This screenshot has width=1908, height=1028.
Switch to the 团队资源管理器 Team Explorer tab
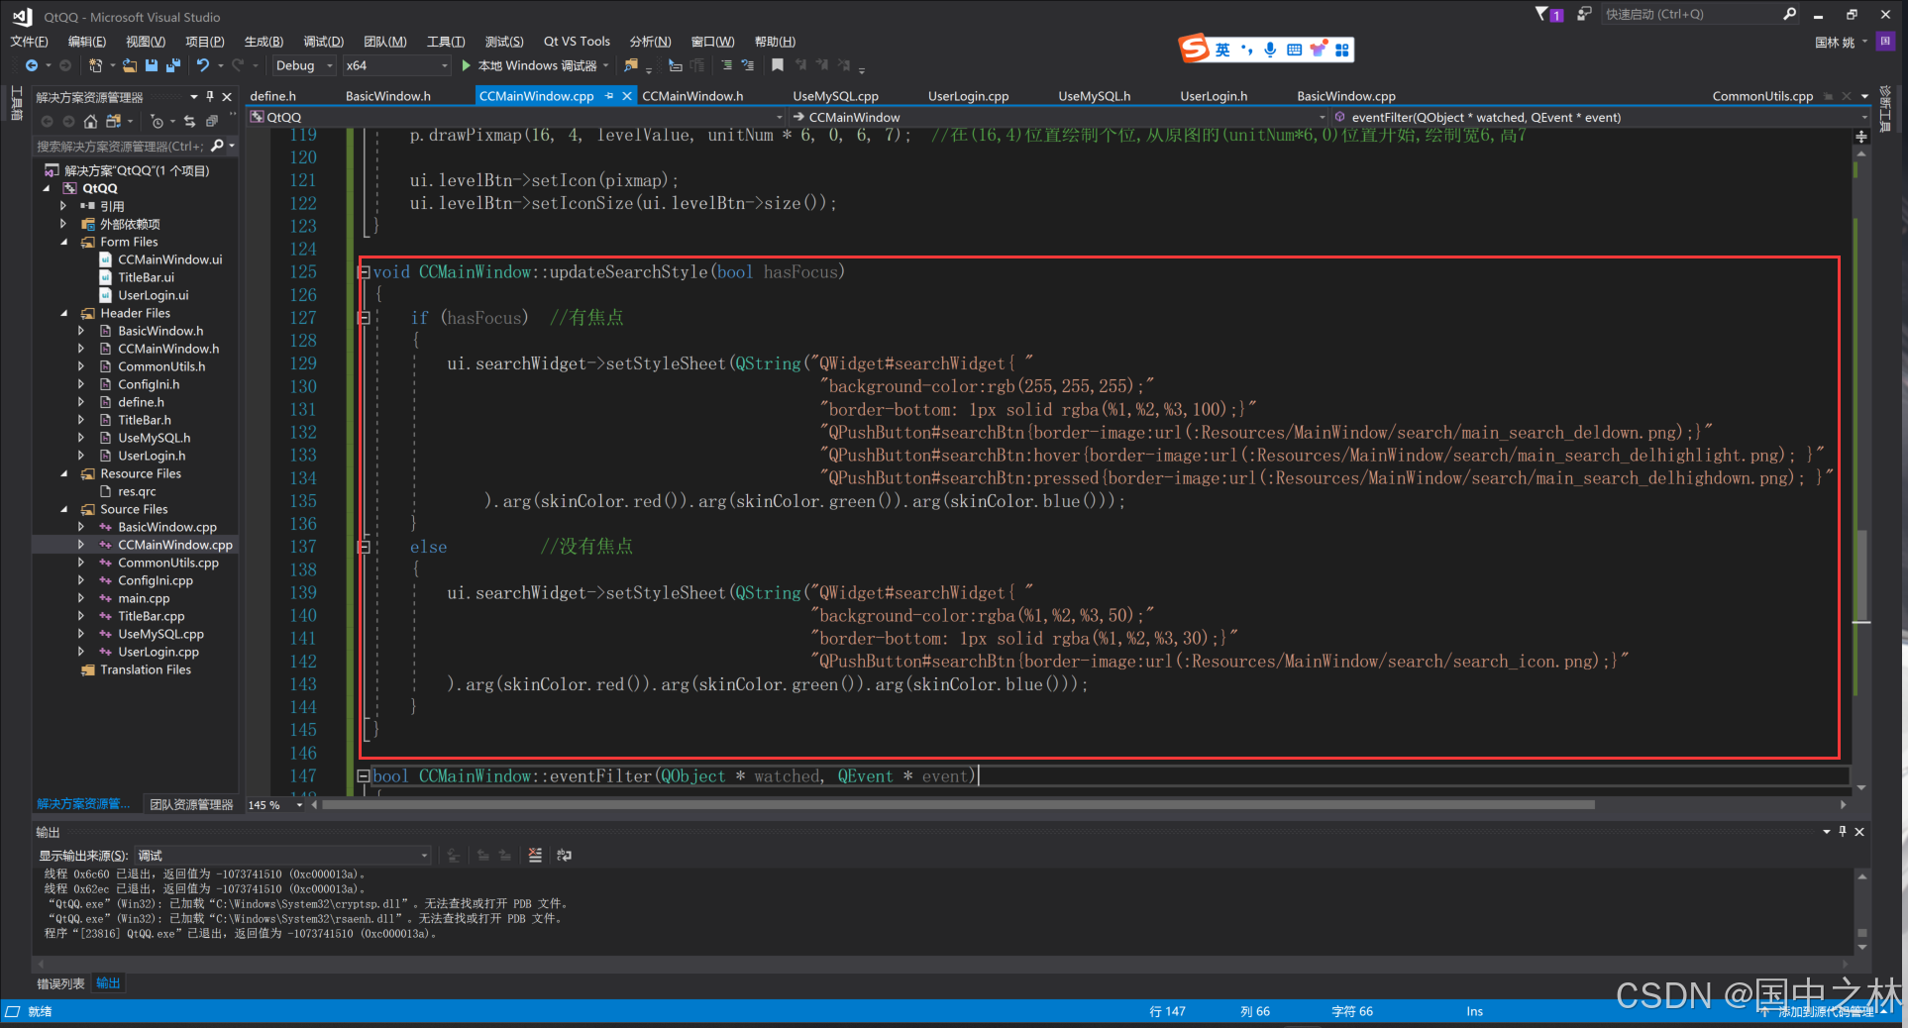tap(191, 805)
